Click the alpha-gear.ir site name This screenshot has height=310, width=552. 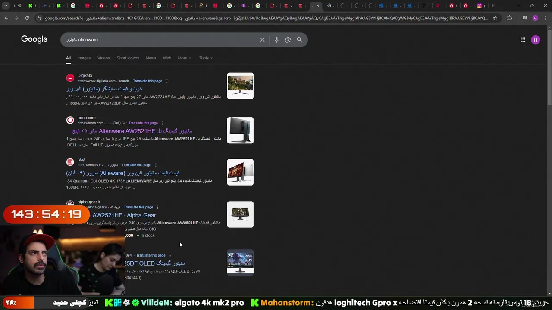[x=89, y=202]
